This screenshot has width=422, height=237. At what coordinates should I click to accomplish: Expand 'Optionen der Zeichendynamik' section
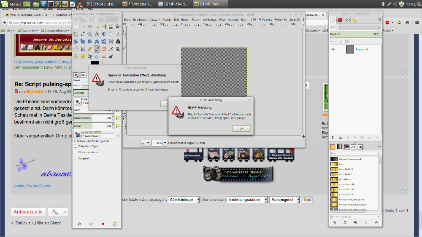75,141
